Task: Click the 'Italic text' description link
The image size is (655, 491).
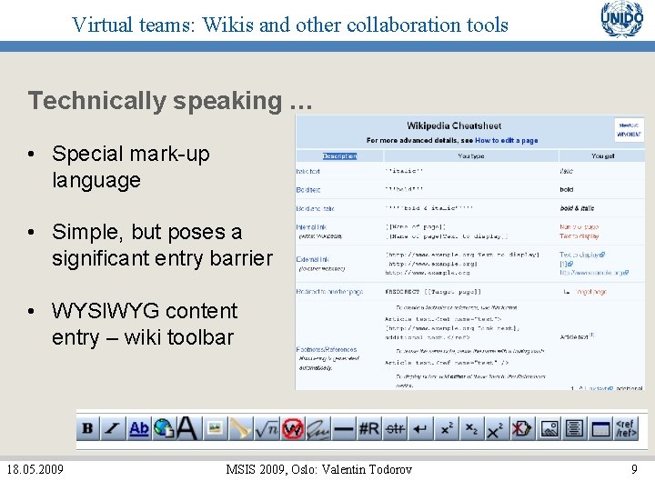Action: (307, 171)
